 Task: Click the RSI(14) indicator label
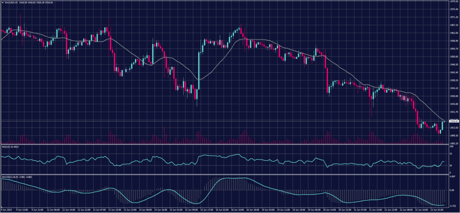pos(5,146)
